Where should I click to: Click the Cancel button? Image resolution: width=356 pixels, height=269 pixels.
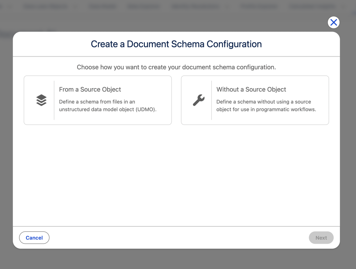34,238
